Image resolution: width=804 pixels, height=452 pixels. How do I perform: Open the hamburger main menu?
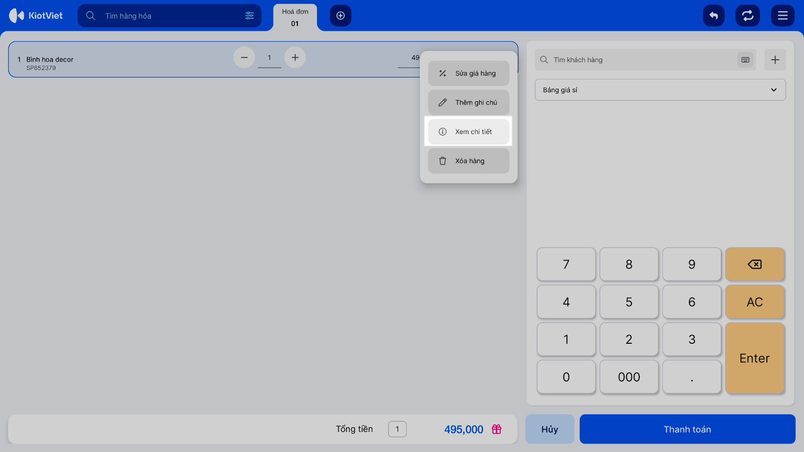coord(783,16)
